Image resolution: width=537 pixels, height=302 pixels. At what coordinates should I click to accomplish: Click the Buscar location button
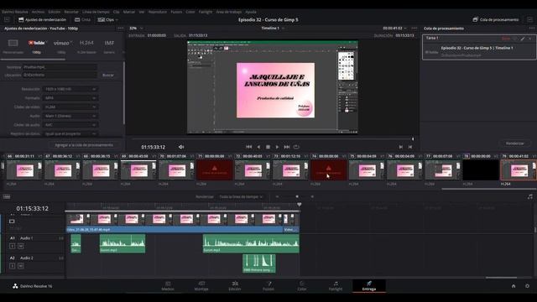(x=108, y=75)
